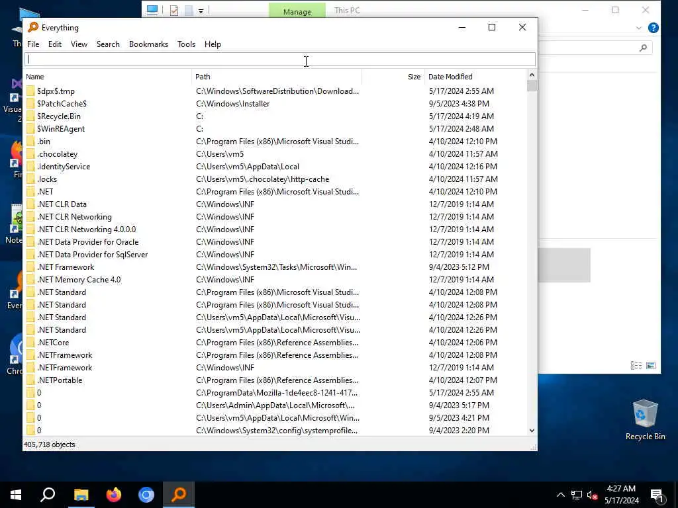Open the View menu
The image size is (678, 508).
point(79,44)
